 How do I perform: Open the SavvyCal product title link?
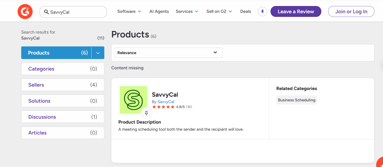(x=165, y=95)
